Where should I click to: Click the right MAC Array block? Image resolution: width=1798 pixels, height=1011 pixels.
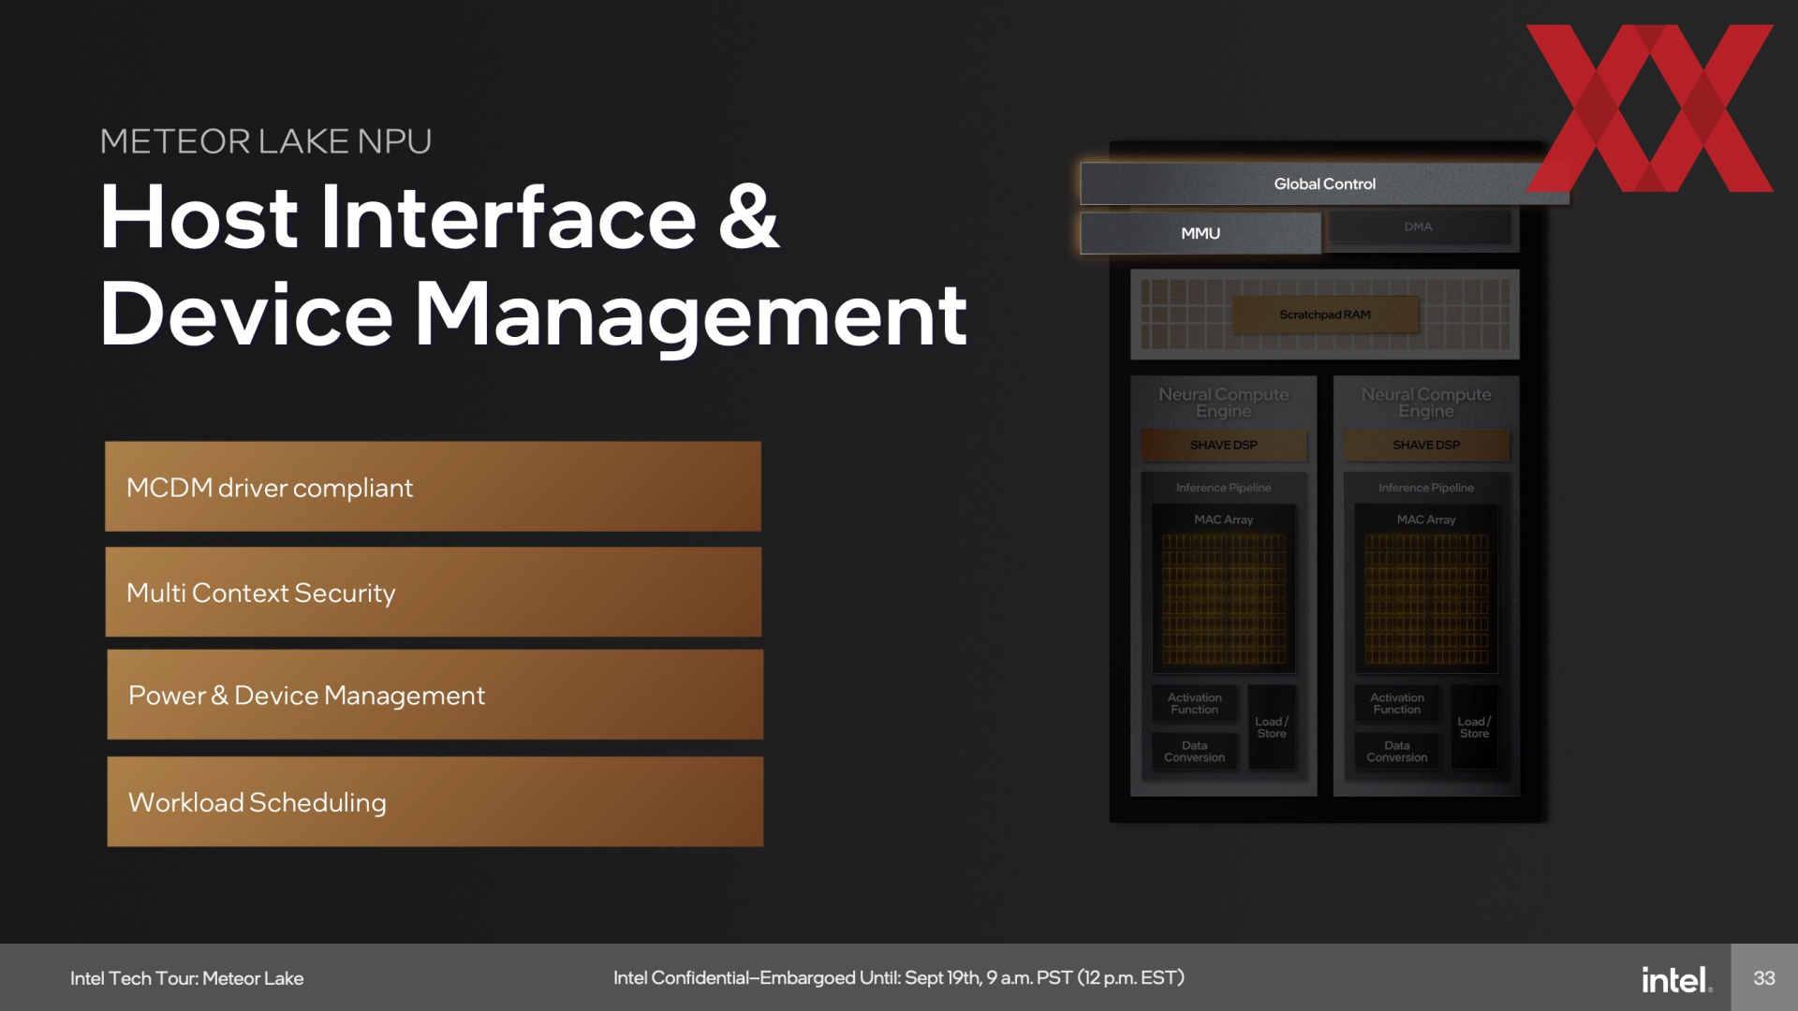point(1426,589)
